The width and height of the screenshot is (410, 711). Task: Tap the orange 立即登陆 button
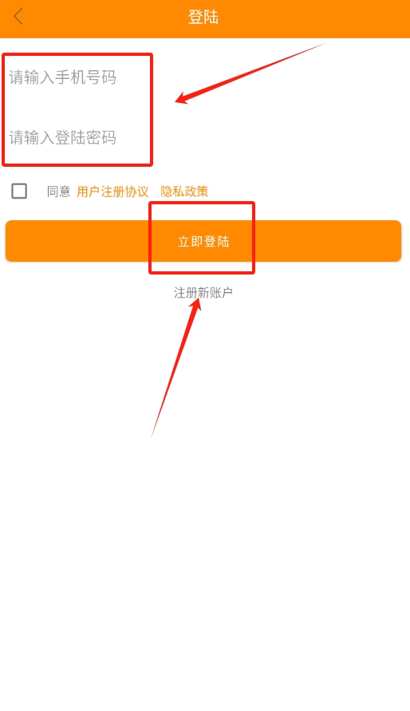click(203, 241)
